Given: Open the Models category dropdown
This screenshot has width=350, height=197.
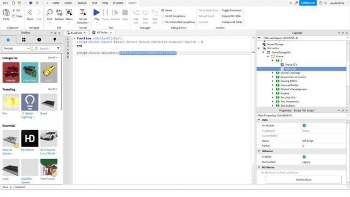Looking at the screenshot, I should click(16, 48).
